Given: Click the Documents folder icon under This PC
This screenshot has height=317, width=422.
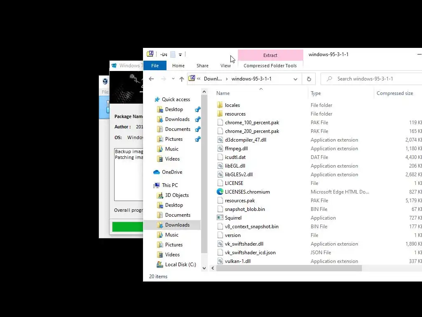Looking at the screenshot, I should [x=160, y=215].
